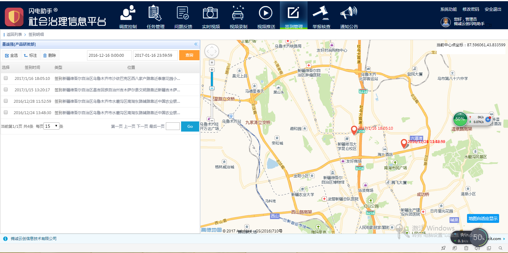The image size is (508, 253).
Task: Click the orange 查询 button
Action: tap(189, 55)
